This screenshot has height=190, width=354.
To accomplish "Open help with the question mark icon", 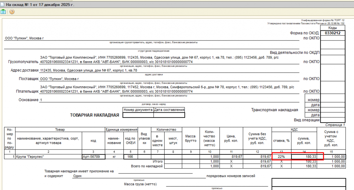I will (x=12, y=12).
